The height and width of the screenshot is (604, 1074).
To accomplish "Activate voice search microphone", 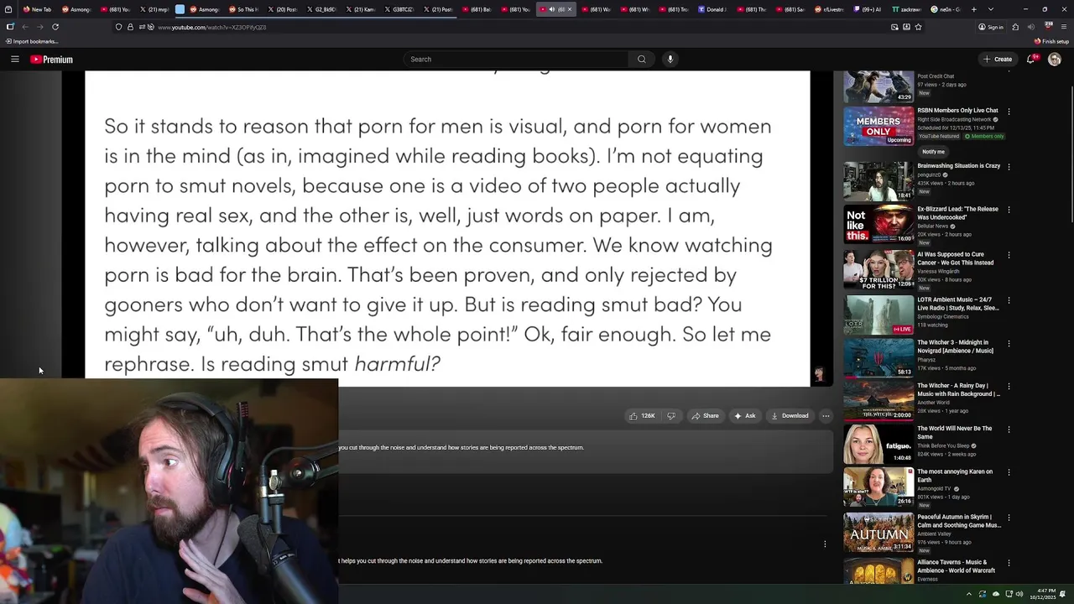I will click(x=670, y=60).
